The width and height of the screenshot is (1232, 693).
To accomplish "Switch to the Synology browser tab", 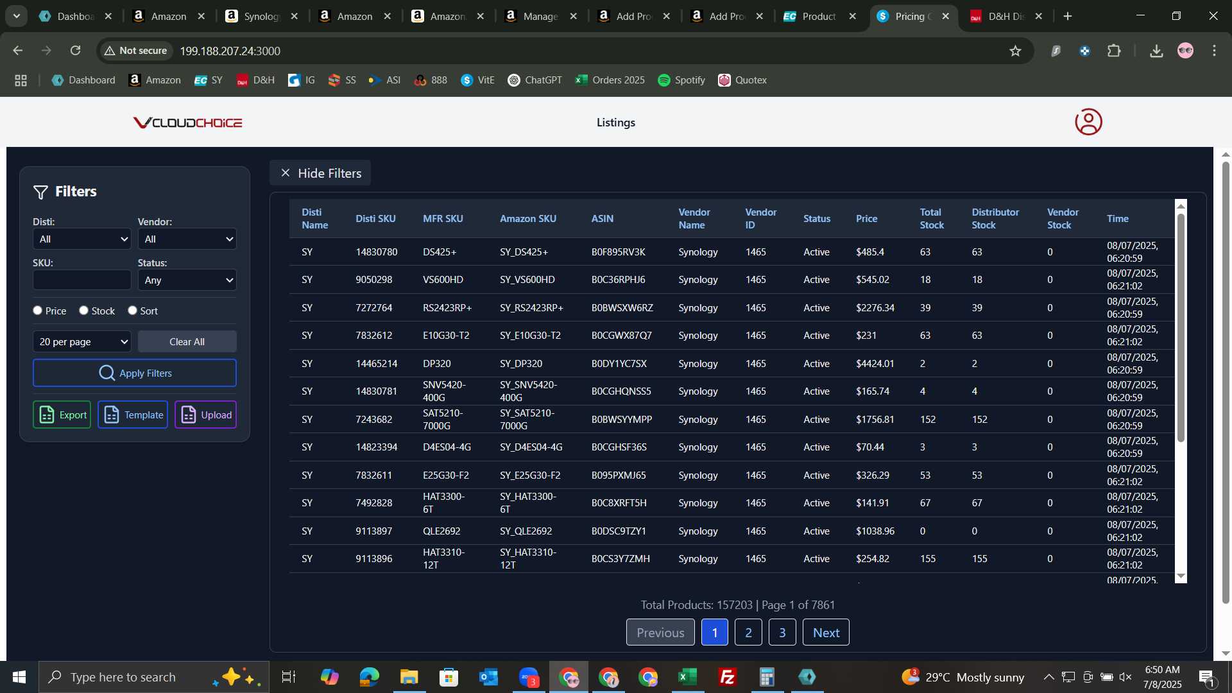I will pyautogui.click(x=262, y=16).
